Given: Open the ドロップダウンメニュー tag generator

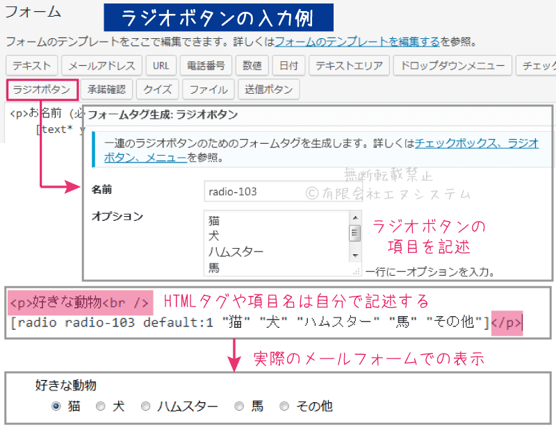Looking at the screenshot, I should pos(452,65).
